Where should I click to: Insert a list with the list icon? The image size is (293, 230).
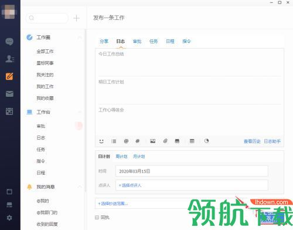point(114,141)
